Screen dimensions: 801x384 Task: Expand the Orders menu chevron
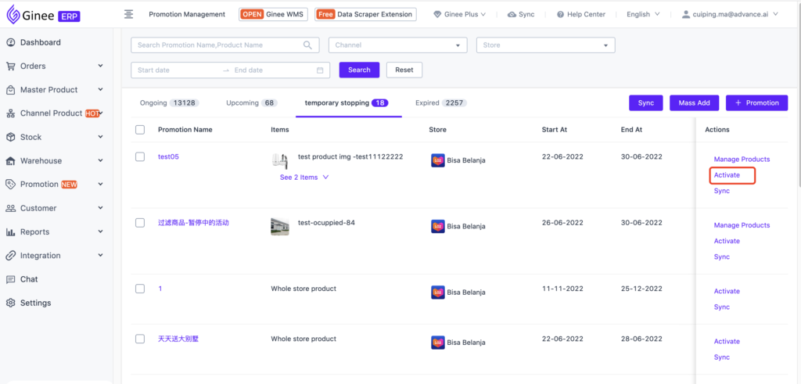click(101, 66)
